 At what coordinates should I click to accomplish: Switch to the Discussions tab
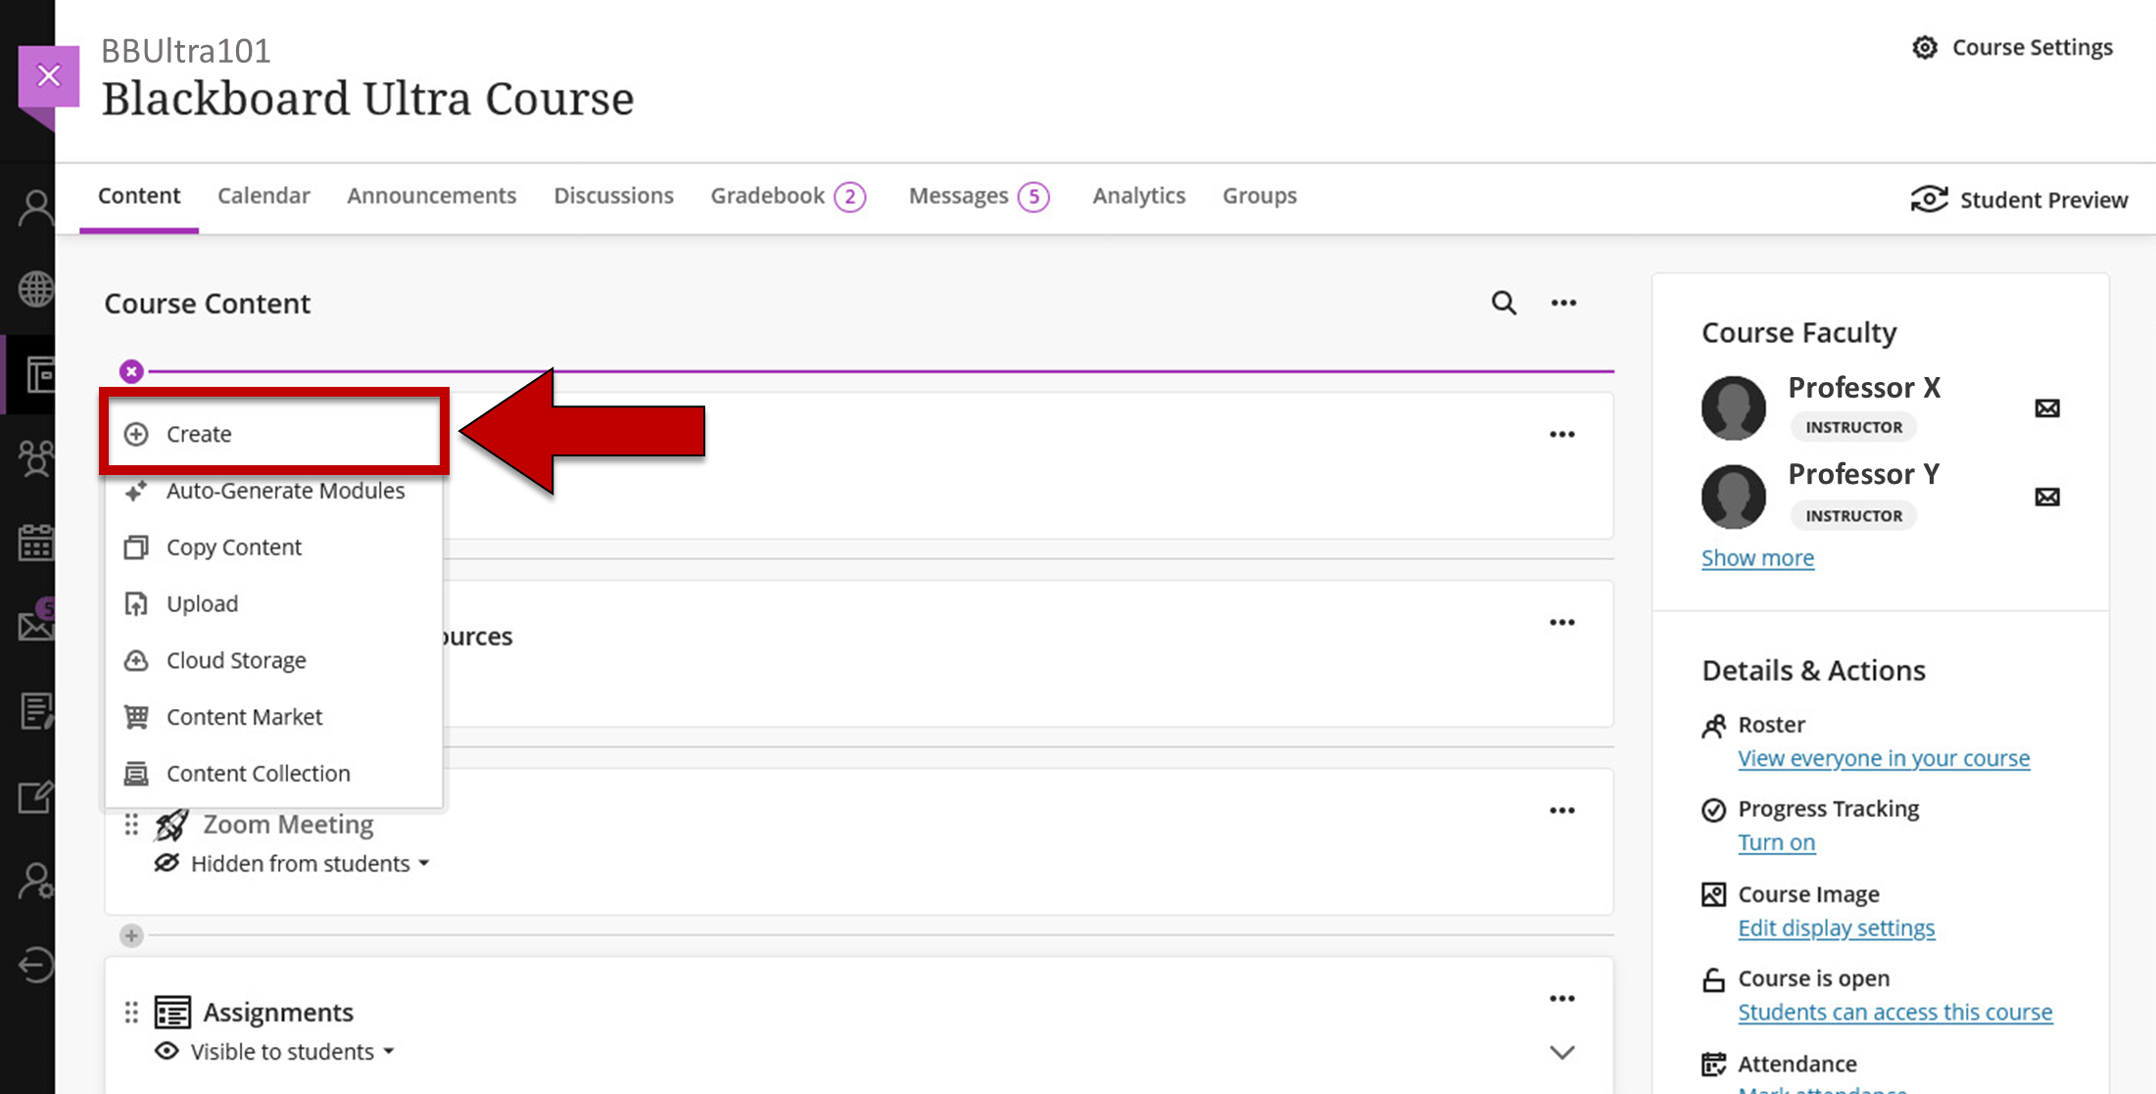[613, 196]
